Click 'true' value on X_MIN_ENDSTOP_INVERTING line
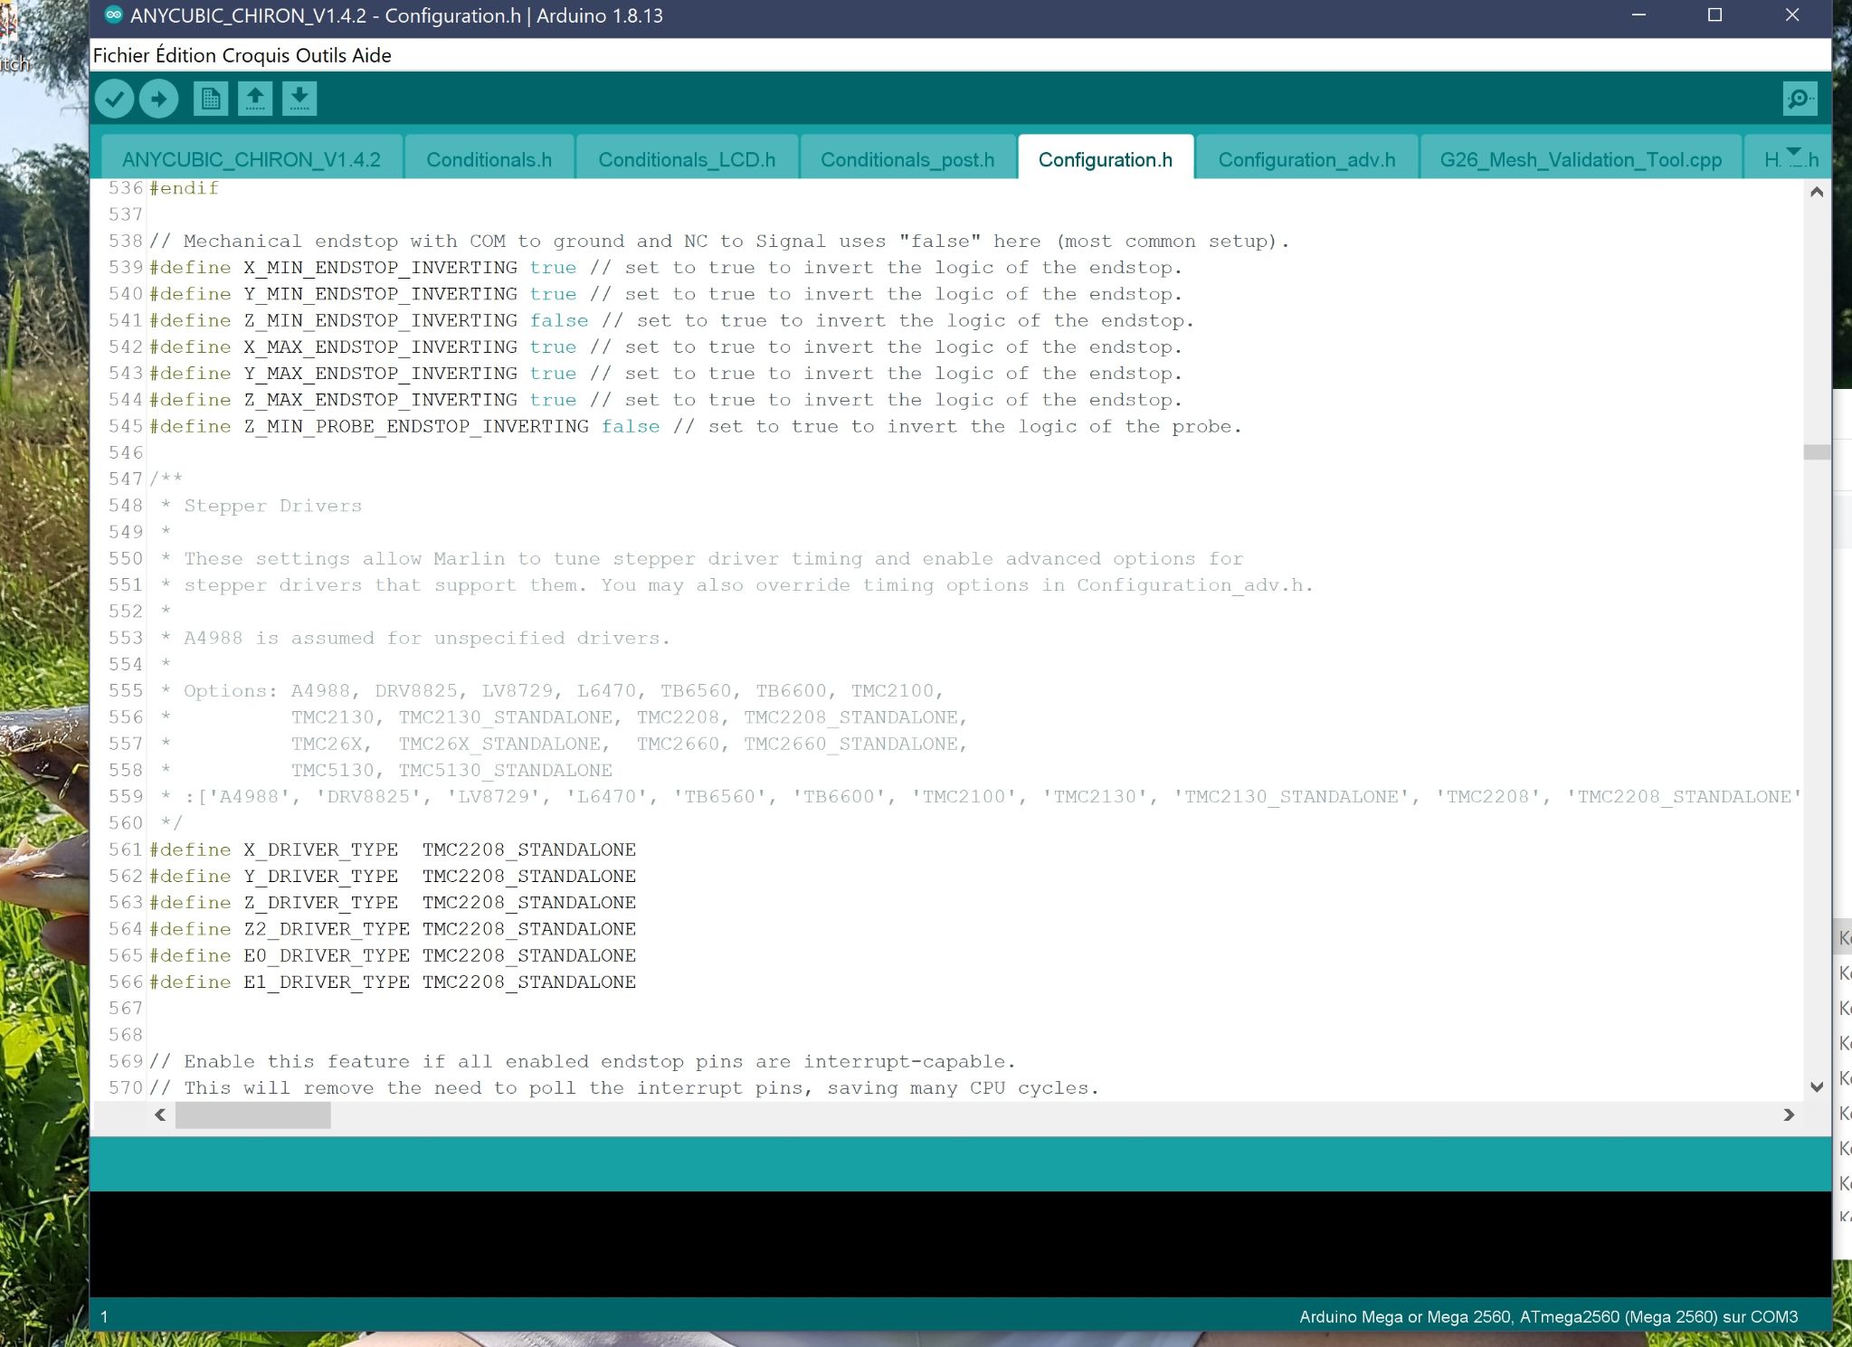 point(553,267)
